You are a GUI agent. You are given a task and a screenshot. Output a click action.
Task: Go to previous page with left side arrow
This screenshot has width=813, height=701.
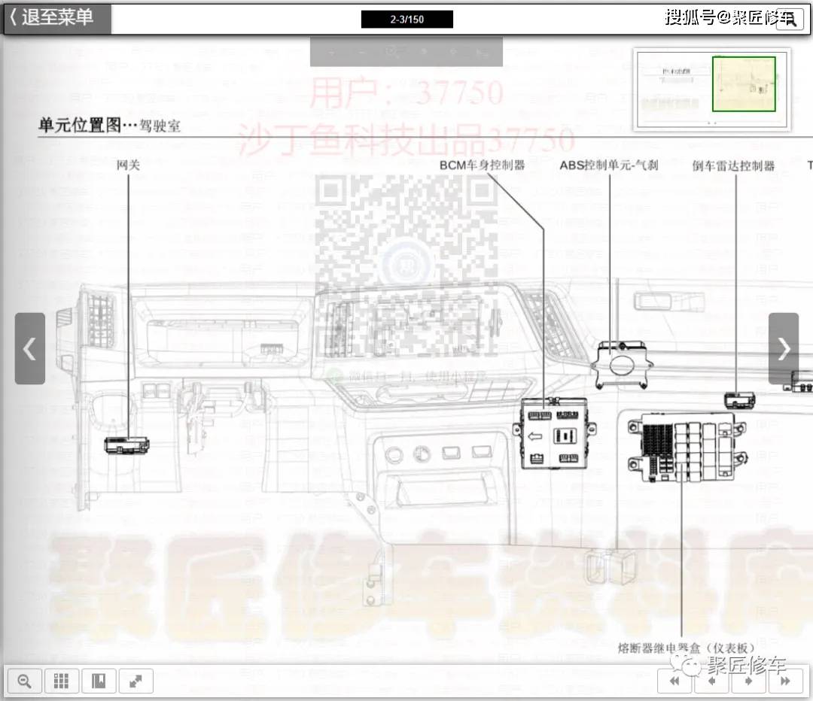tap(30, 348)
